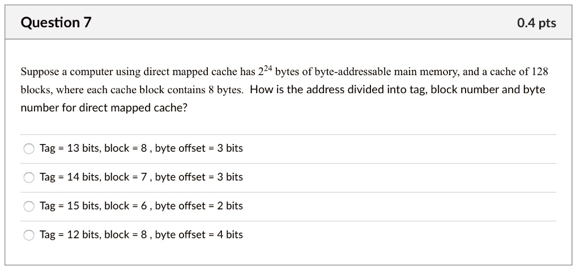Pick the Tag = 12 bits radio button
580x270 pixels.
point(29,235)
